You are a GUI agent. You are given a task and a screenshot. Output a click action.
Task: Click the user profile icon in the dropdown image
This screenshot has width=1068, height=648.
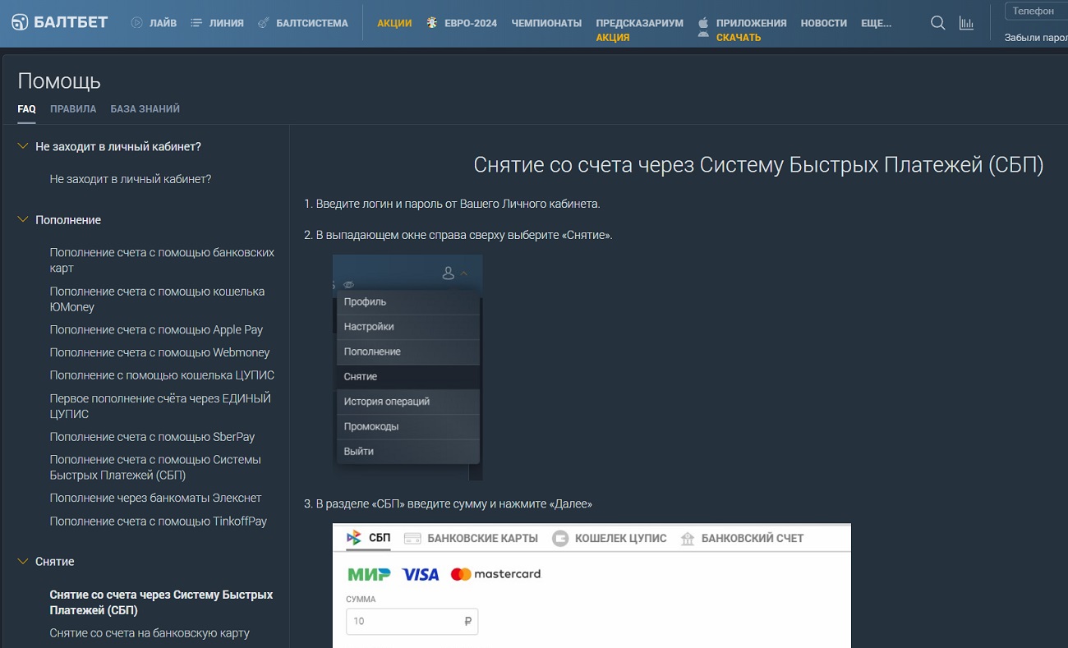coord(449,273)
